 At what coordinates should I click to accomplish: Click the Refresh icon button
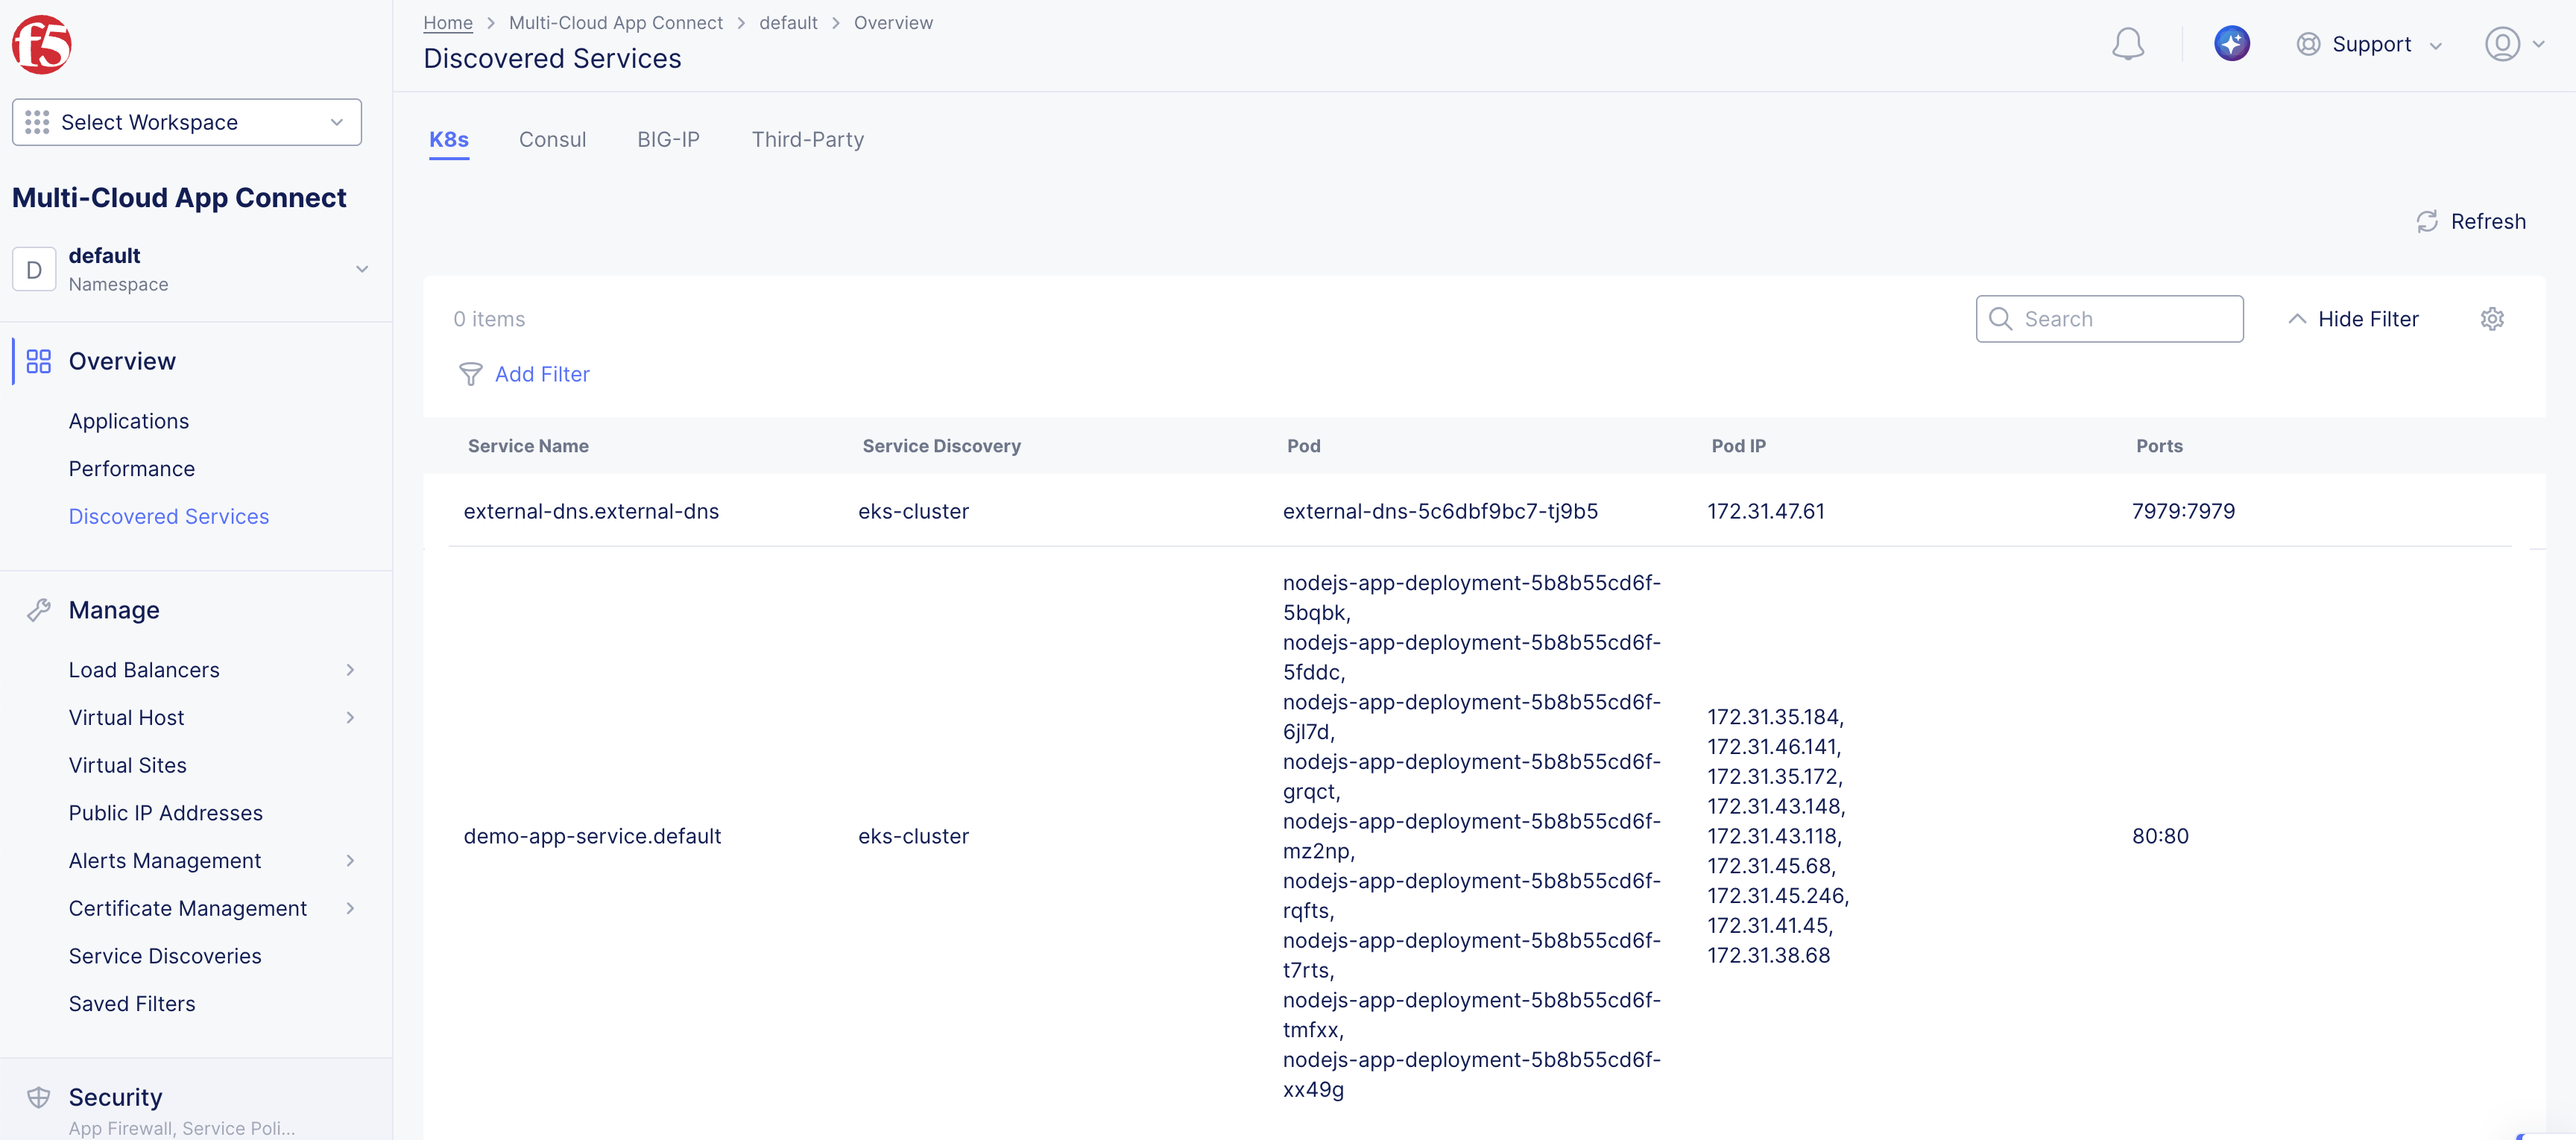pos(2427,222)
